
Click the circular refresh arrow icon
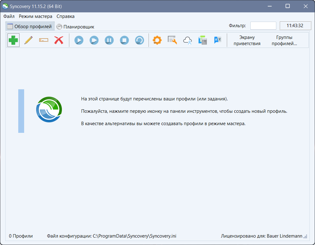140,40
